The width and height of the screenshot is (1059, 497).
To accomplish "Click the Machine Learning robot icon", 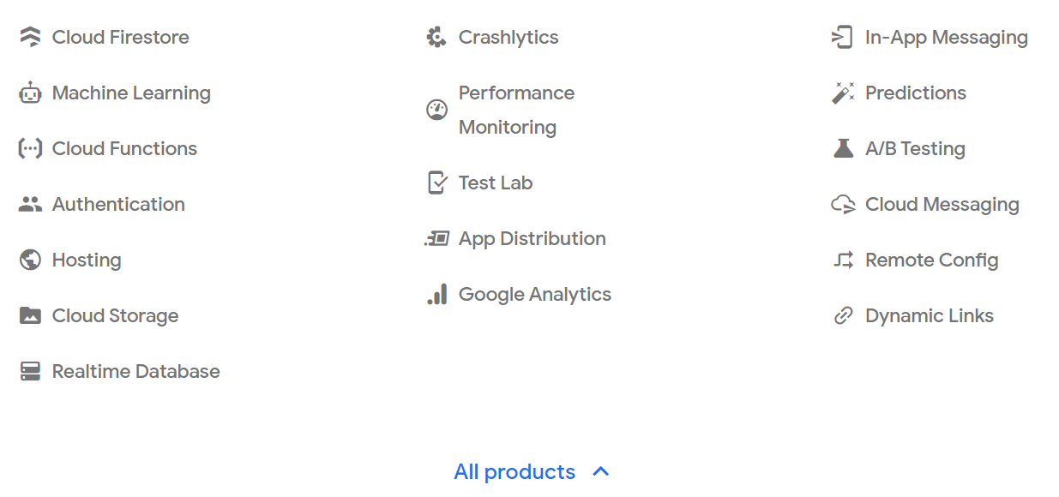I will (30, 93).
